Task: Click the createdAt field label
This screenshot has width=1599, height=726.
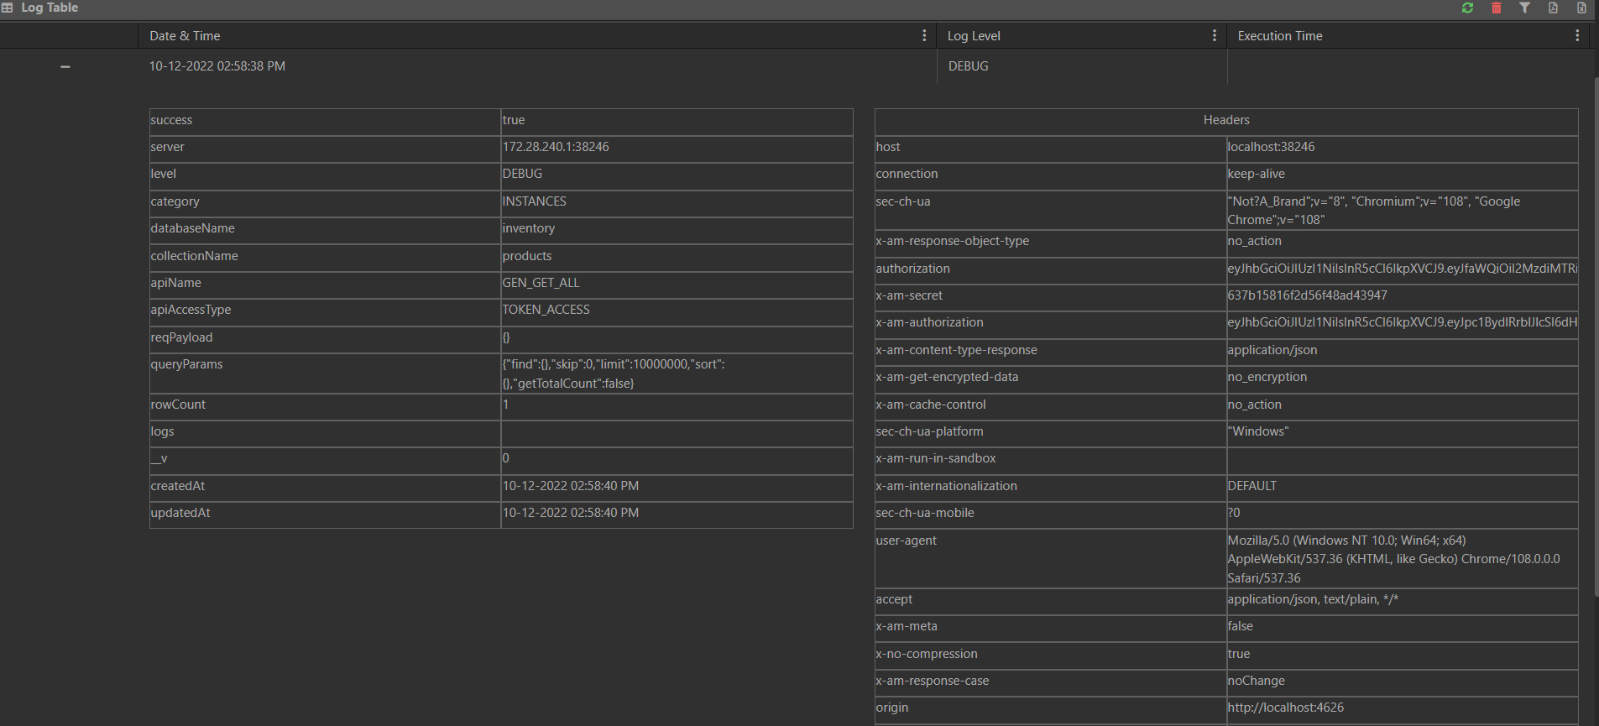Action: (x=178, y=486)
